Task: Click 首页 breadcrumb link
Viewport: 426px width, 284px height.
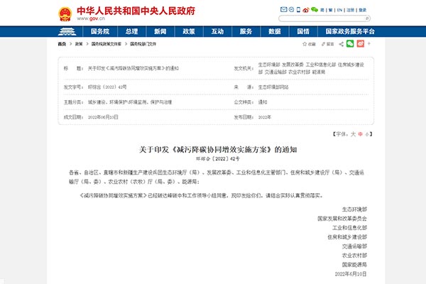Action: (62, 44)
